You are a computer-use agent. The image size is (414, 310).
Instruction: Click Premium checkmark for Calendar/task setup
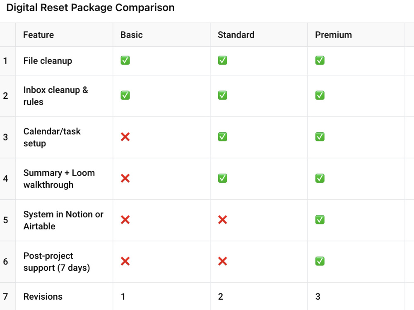(320, 137)
